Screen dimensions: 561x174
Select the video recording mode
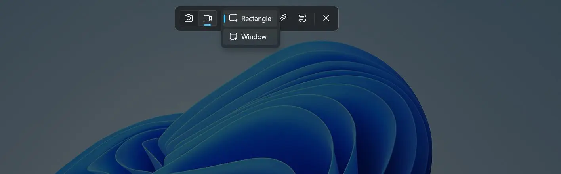click(x=208, y=18)
